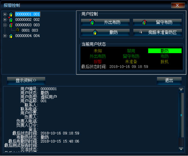The height and width of the screenshot is (156, 188).
Task: Click the house icon in 撤防 button
Action: coord(95,32)
